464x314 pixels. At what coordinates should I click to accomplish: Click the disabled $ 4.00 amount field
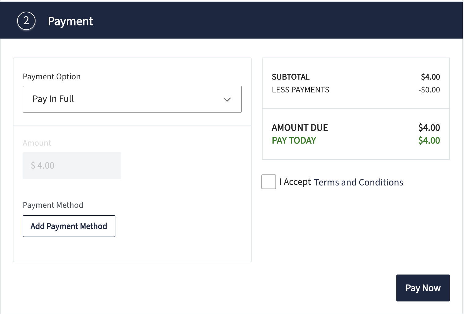(x=72, y=166)
